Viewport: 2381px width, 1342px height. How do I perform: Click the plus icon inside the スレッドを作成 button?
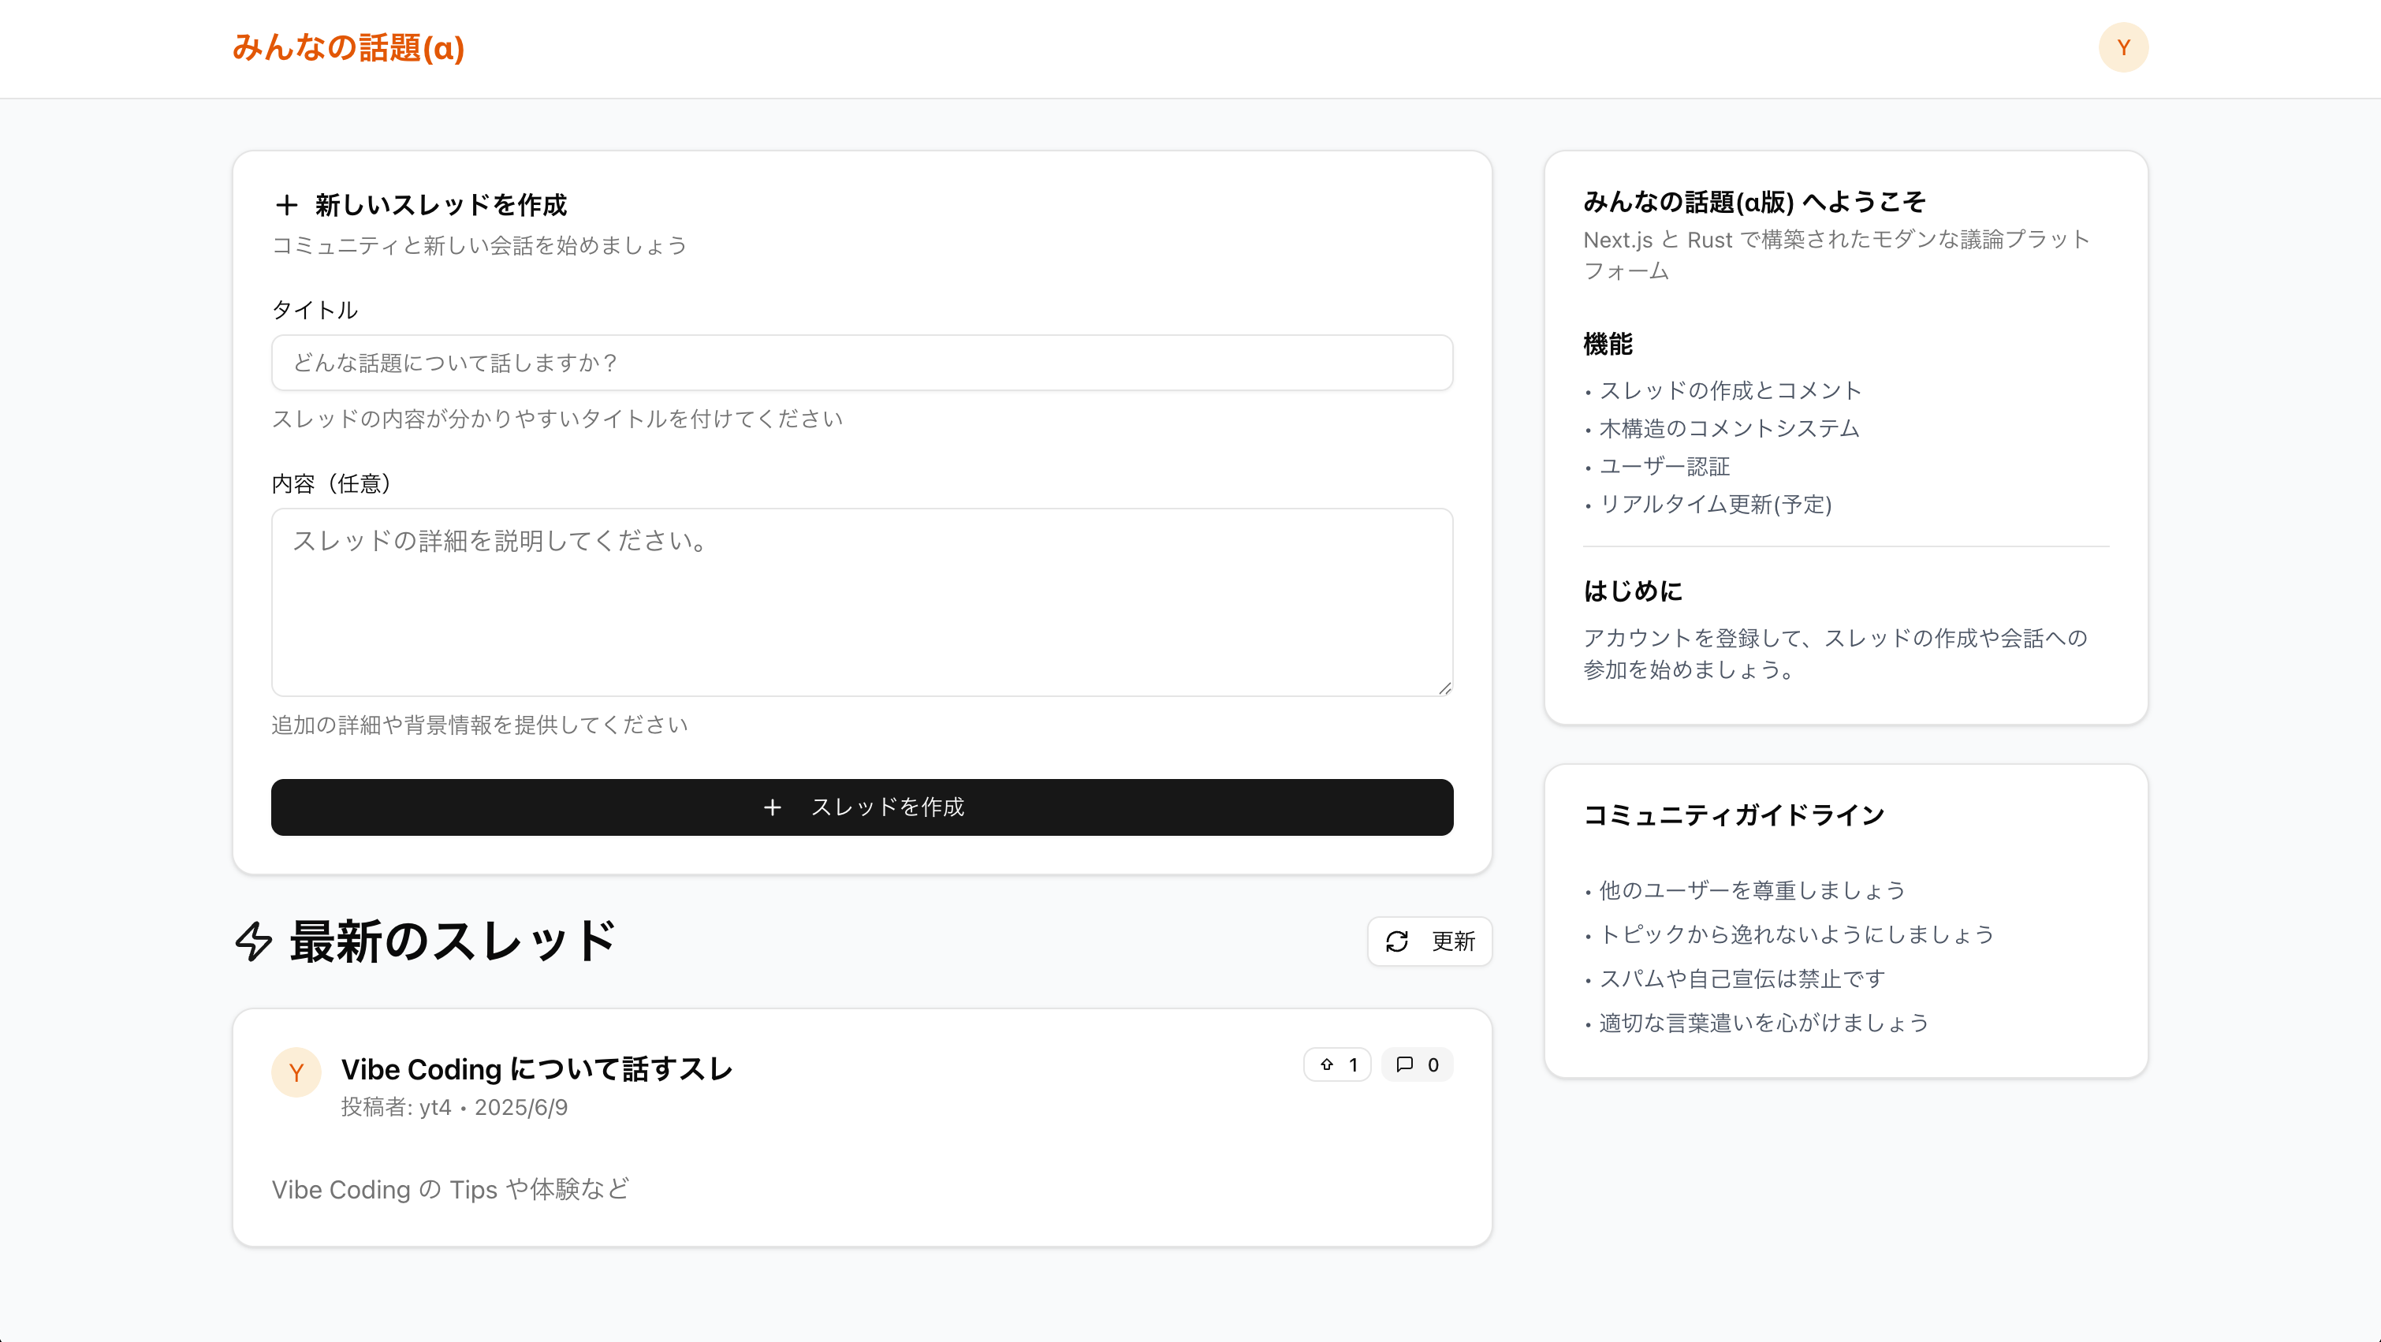[x=773, y=807]
